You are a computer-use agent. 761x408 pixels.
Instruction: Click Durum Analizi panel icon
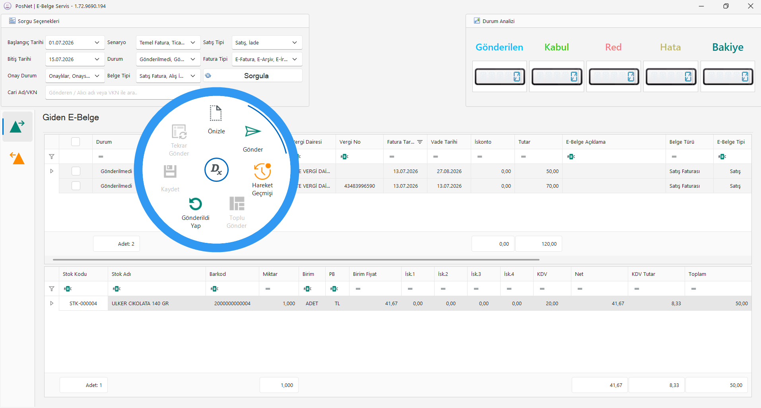click(x=477, y=21)
